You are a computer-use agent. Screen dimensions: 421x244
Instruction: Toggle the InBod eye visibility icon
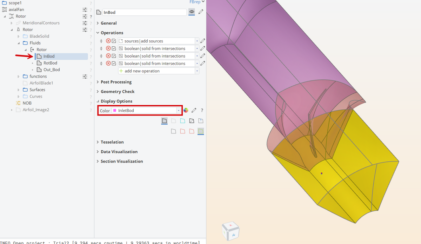[192, 12]
